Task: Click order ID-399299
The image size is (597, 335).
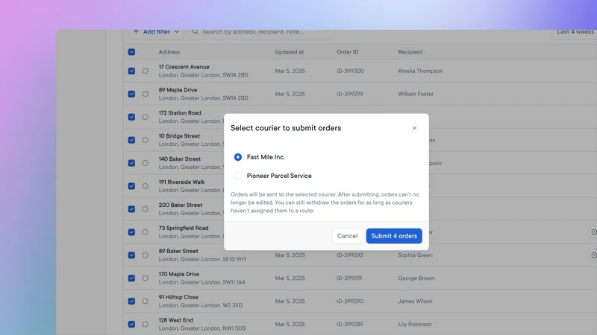Action: pyautogui.click(x=350, y=94)
